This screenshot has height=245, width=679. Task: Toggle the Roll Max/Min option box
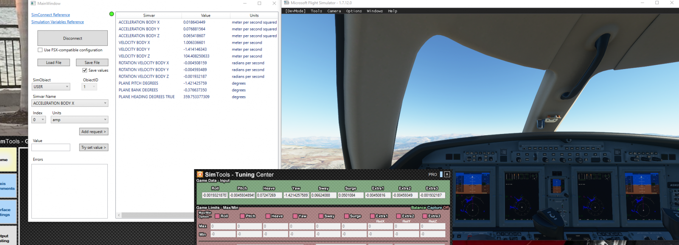click(x=217, y=216)
